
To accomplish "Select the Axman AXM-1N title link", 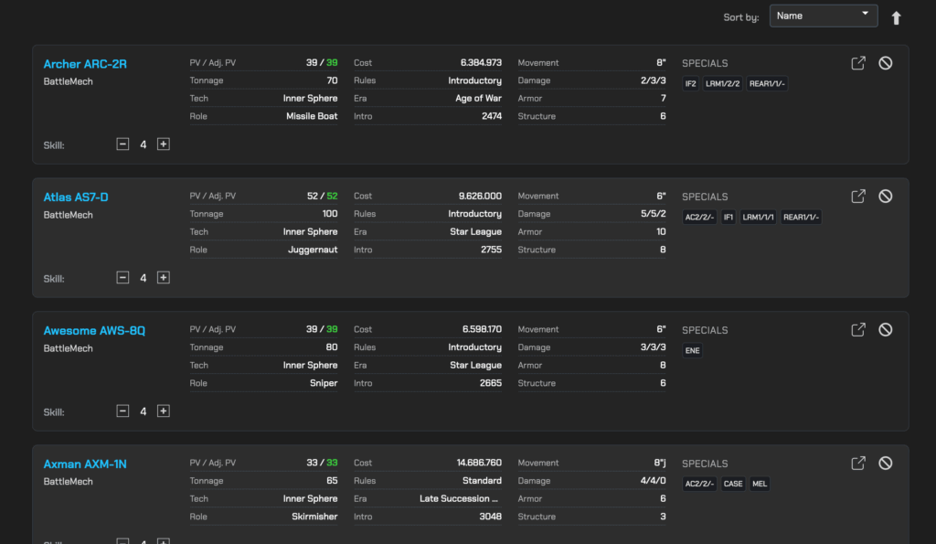I will 85,464.
